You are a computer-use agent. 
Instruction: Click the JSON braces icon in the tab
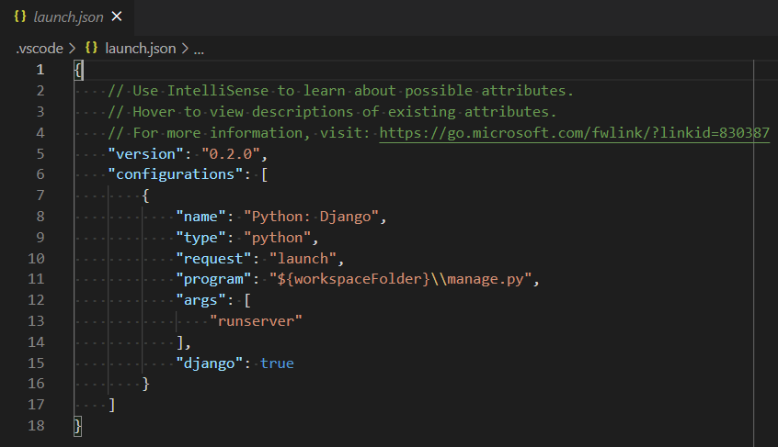click(x=20, y=17)
